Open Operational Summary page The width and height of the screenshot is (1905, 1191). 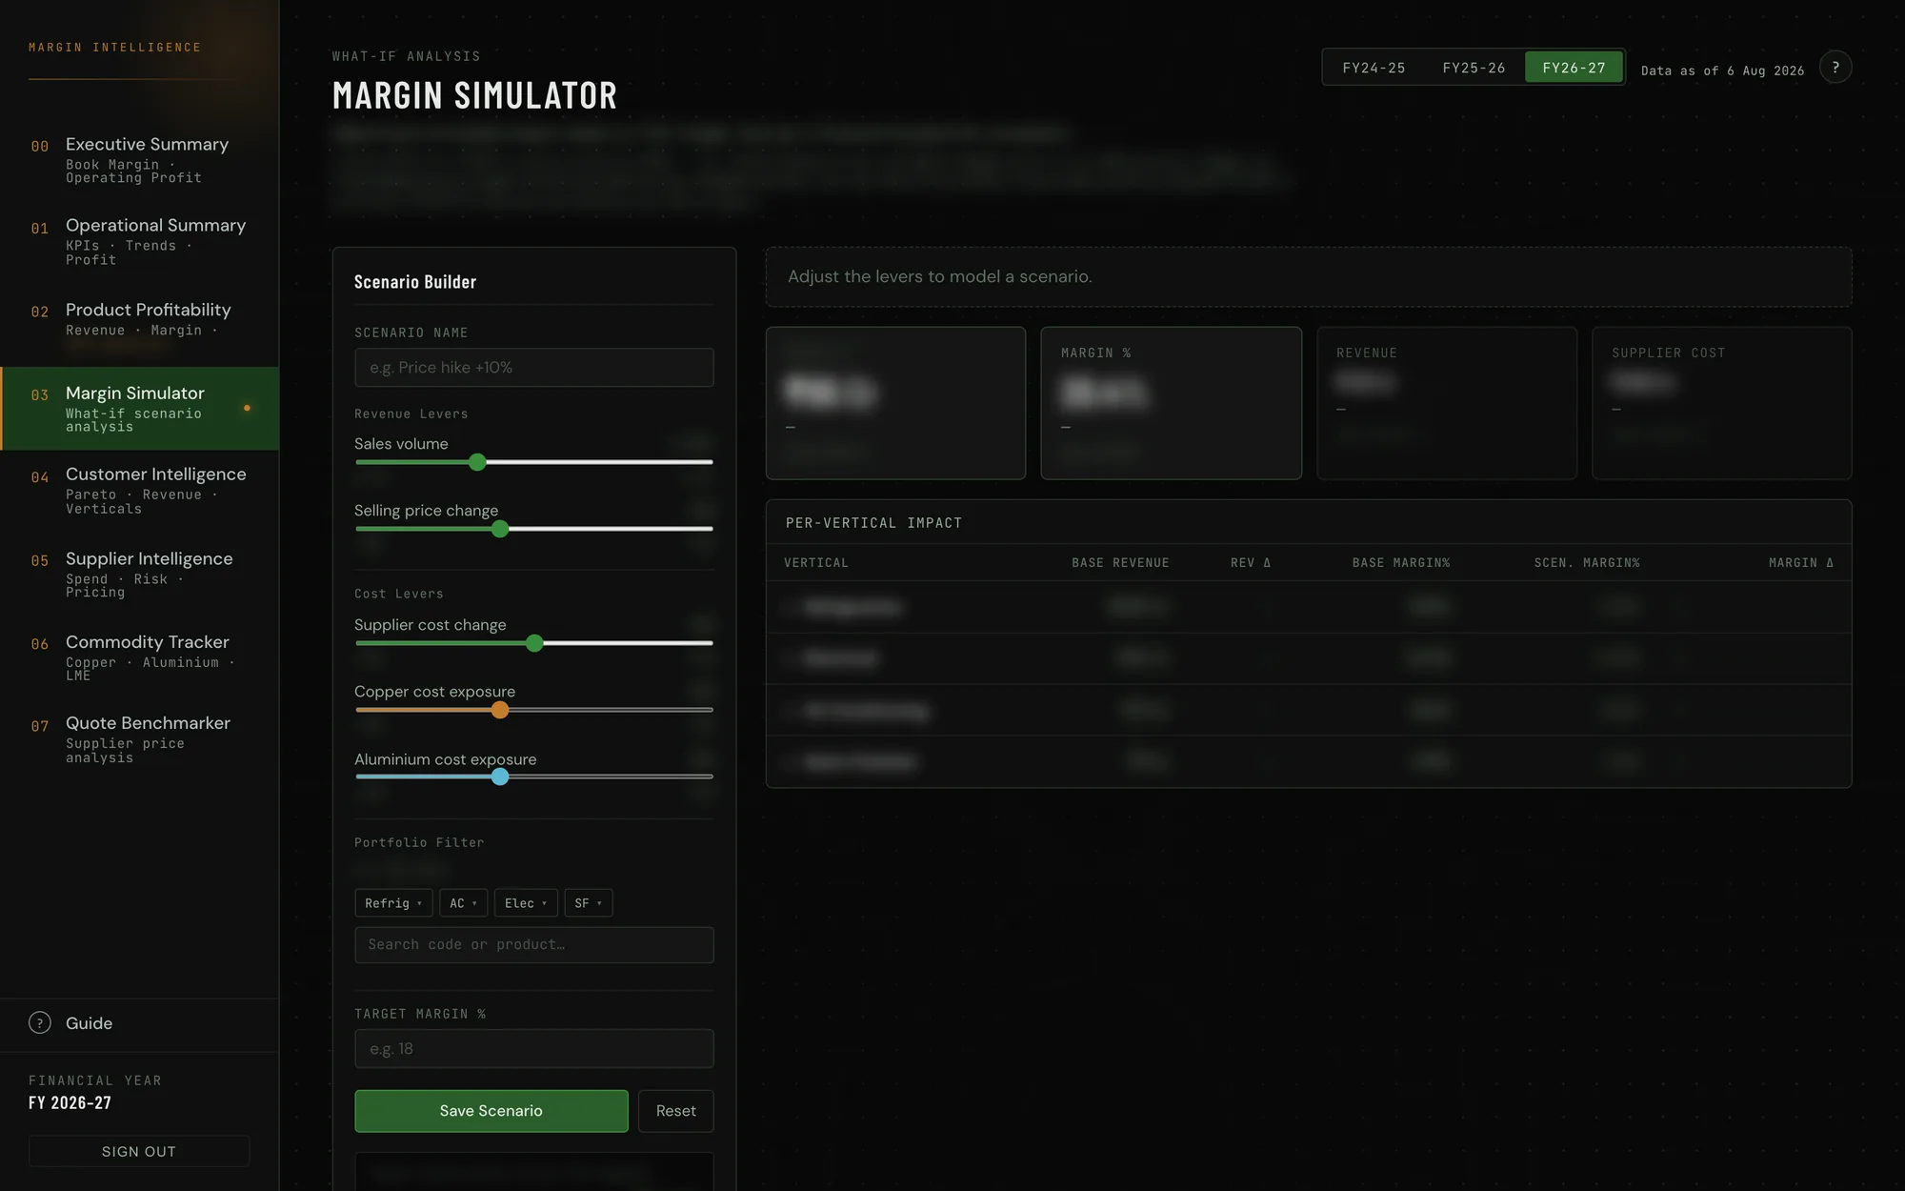(x=139, y=242)
